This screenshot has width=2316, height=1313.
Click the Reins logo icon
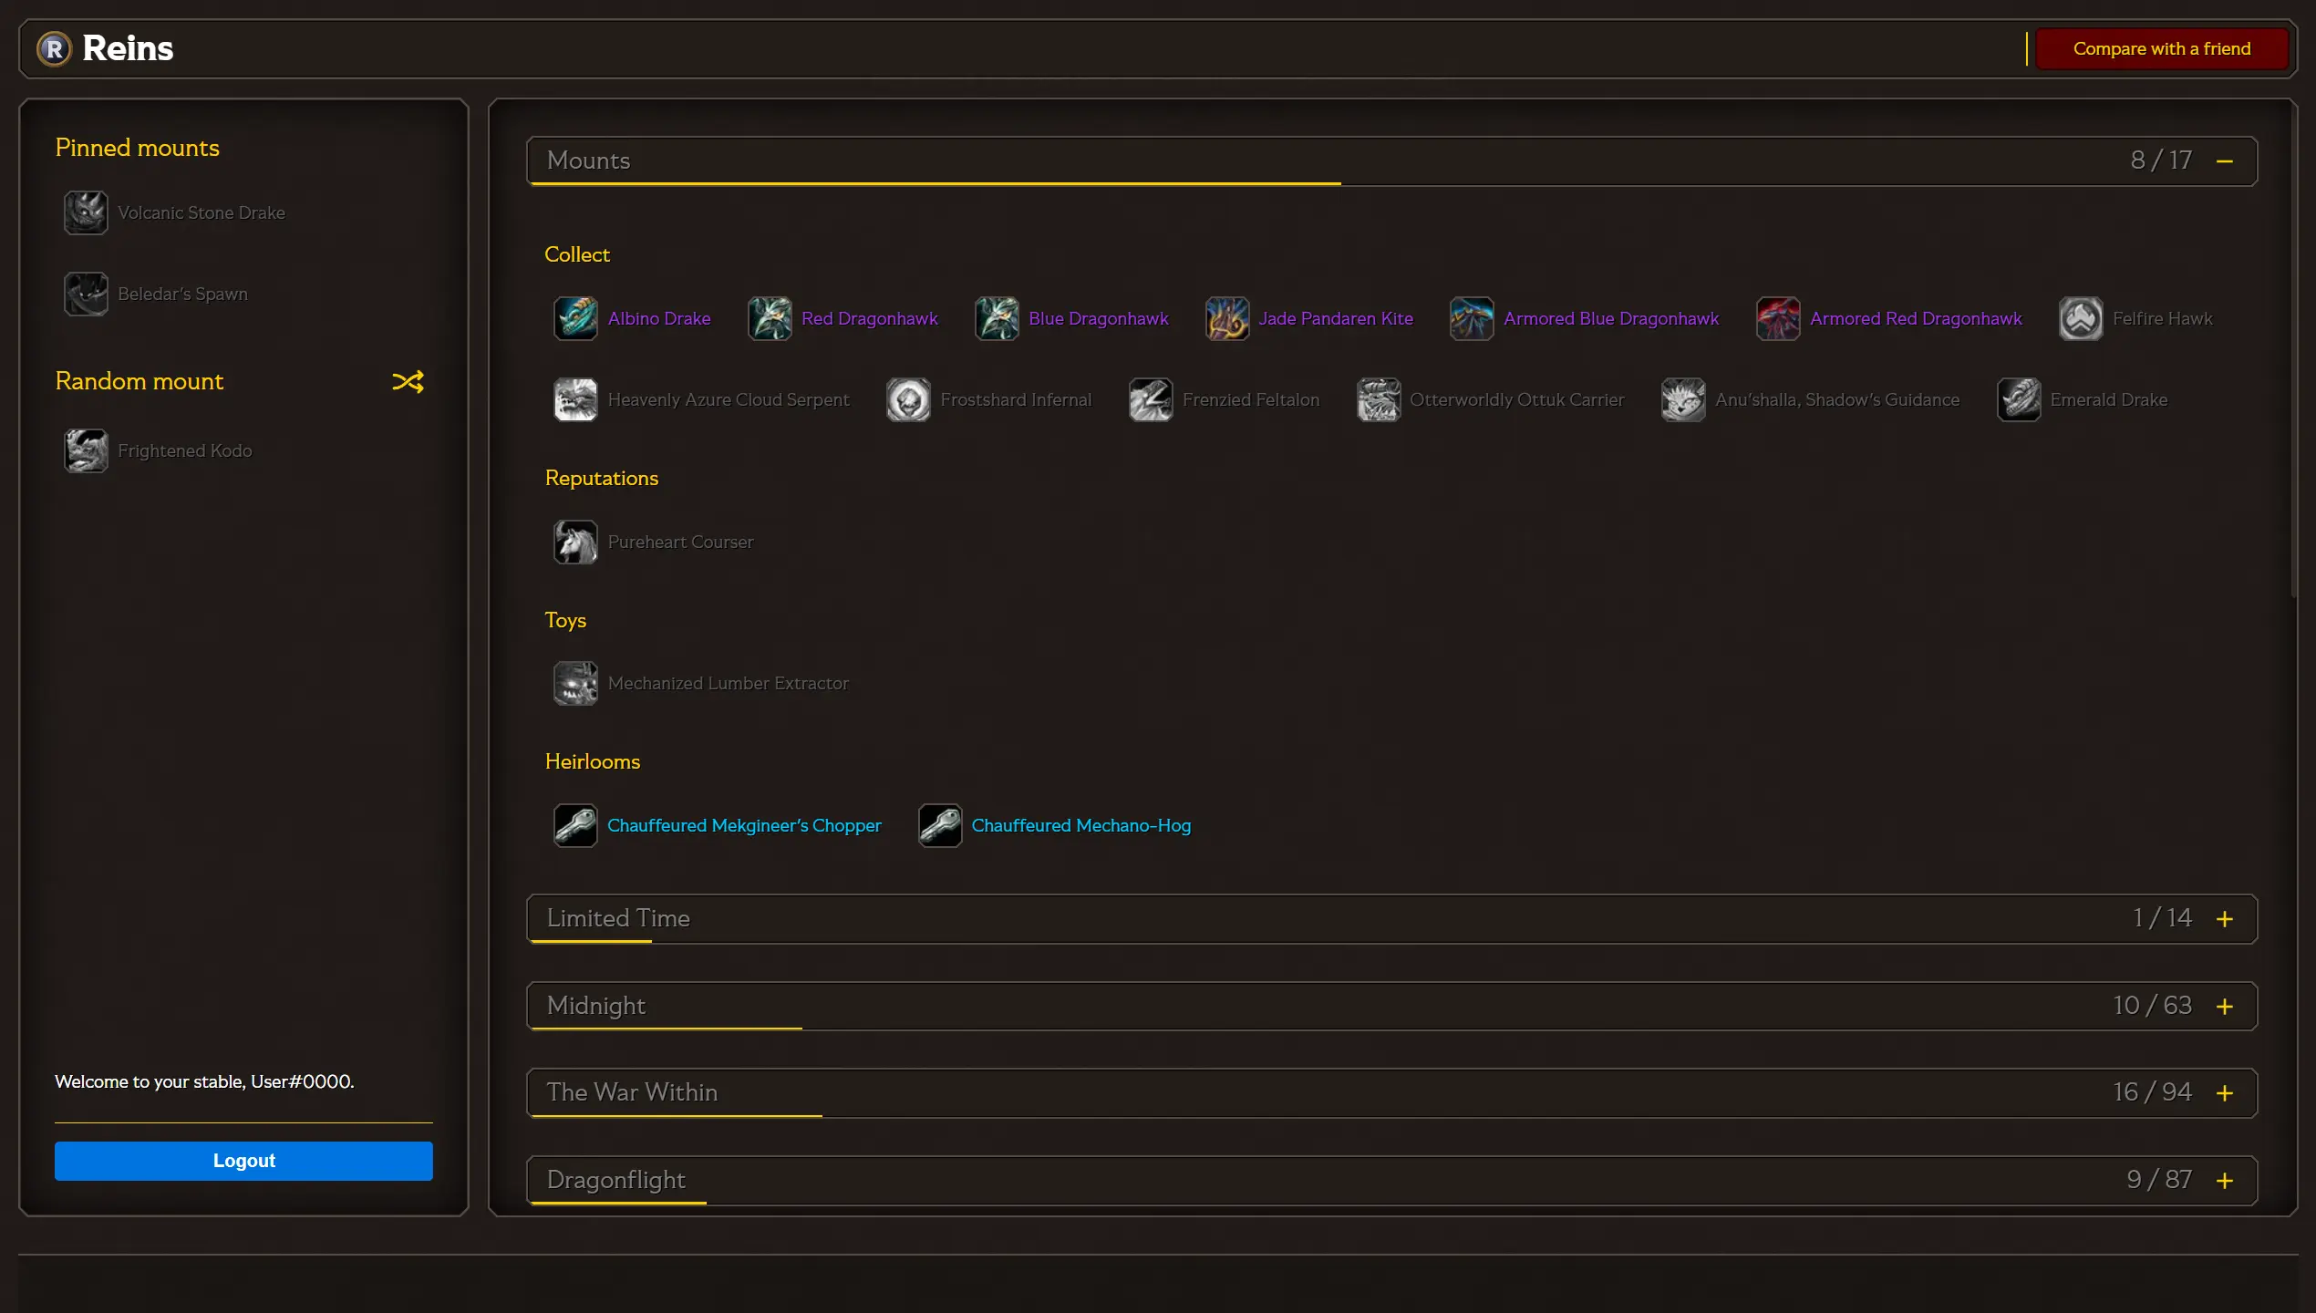[54, 48]
